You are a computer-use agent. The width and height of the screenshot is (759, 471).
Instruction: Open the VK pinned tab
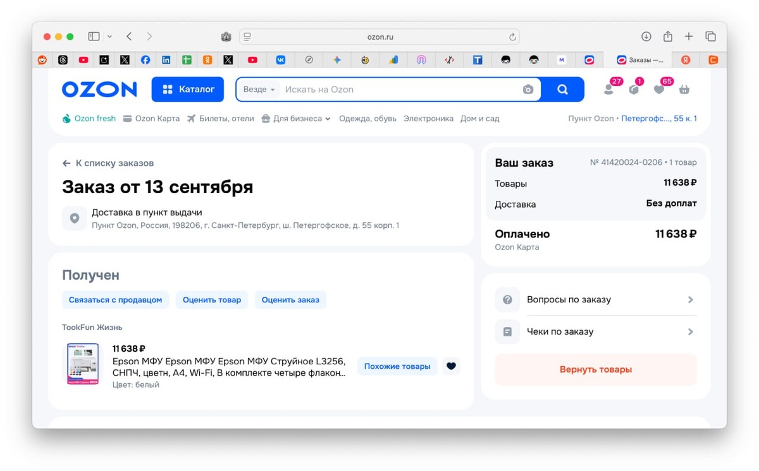tap(281, 60)
